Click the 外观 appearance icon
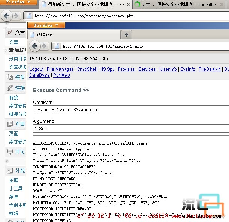229x222 pixels. (x=10, y=171)
